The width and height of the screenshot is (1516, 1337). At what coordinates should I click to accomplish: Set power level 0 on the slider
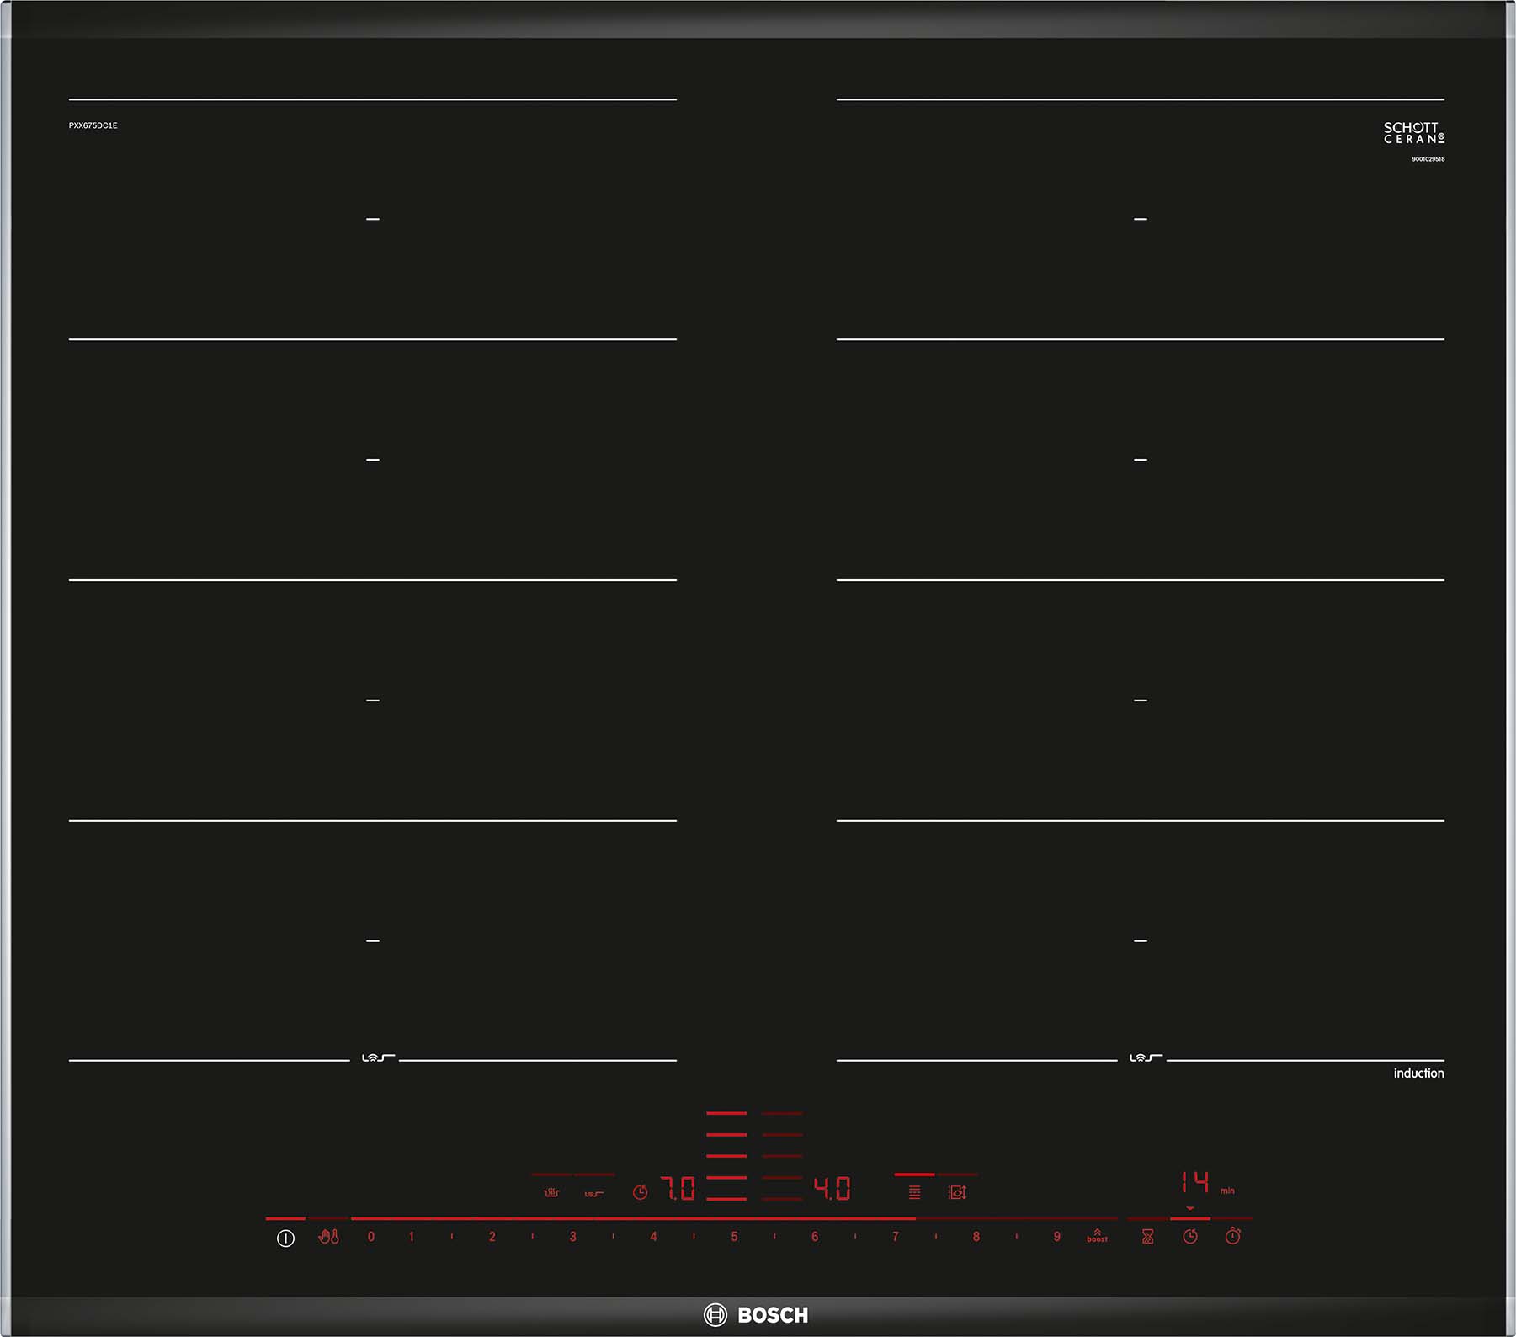click(x=371, y=1237)
